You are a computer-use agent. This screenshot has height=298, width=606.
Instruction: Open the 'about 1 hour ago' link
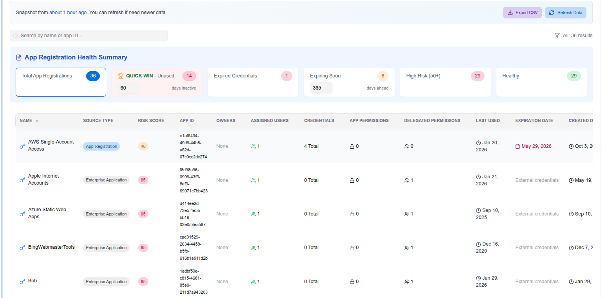click(x=68, y=12)
